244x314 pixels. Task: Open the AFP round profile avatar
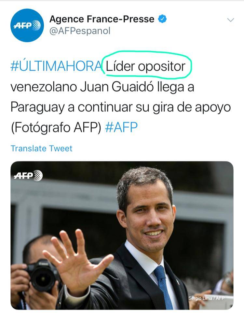pos(27,25)
